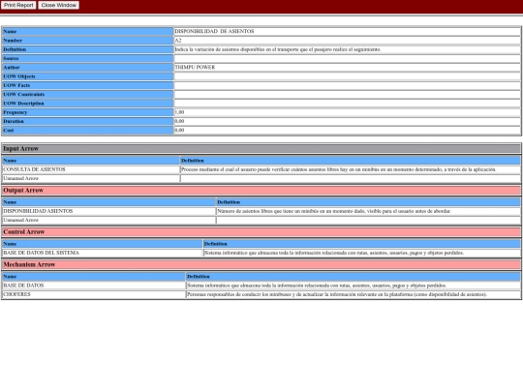The image size is (523, 392).
Task: Click the Control Arrow definition about Sistema informático
Action: 334,253
